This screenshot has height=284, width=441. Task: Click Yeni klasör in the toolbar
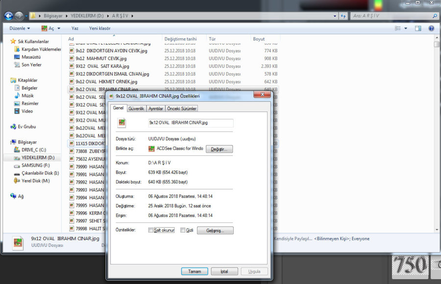[x=99, y=28]
